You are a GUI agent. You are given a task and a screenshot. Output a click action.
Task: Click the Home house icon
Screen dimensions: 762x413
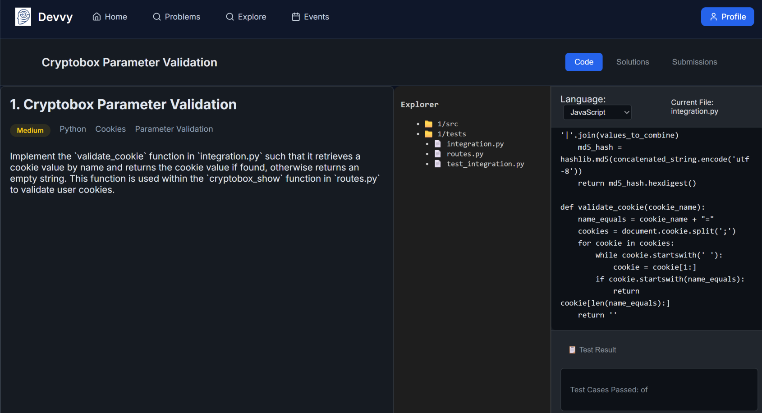96,17
